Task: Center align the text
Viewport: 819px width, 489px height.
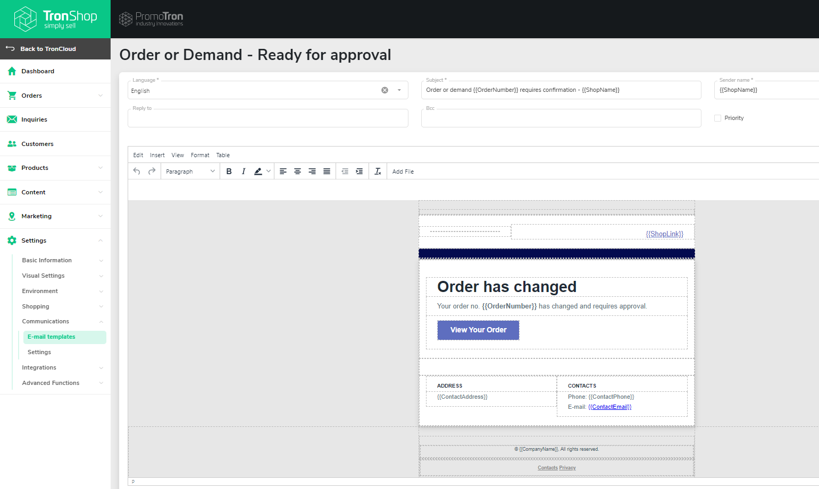Action: tap(298, 171)
